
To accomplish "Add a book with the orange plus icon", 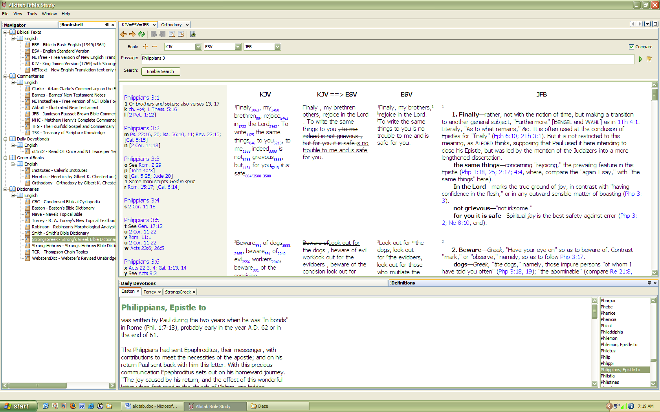I will click(x=145, y=47).
